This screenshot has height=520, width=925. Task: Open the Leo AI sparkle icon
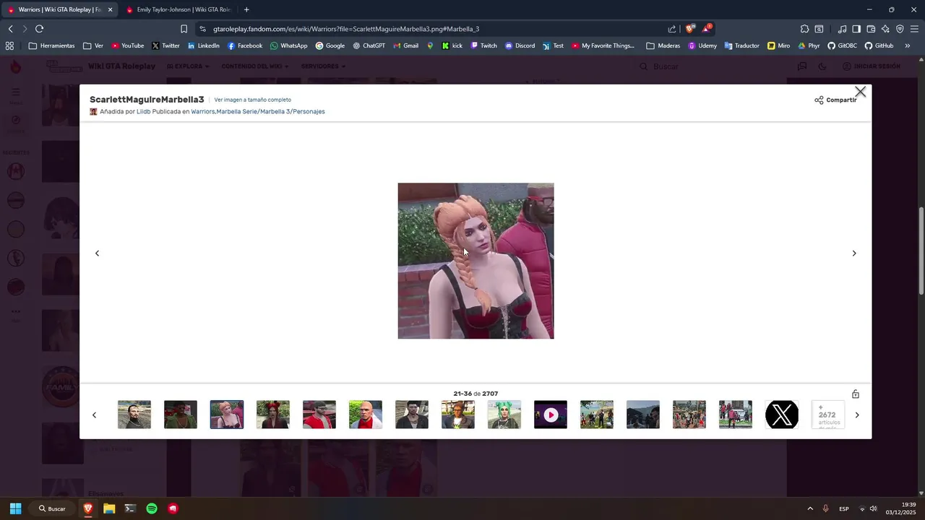[885, 29]
